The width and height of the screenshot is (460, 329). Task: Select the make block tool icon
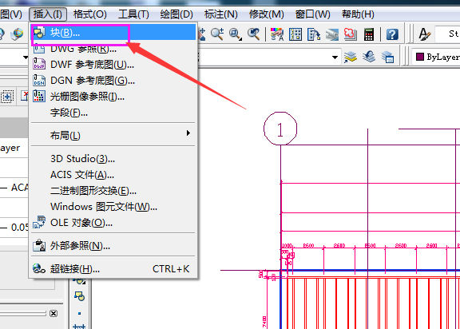[x=79, y=296]
